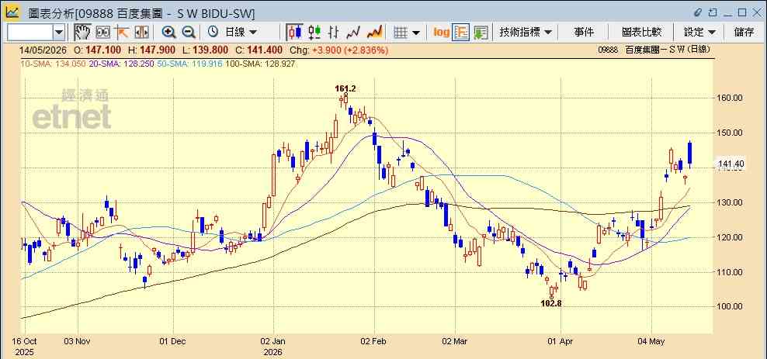Screen dimensions: 767x359
Task: Open stock code combo box arrow
Action: point(59,33)
